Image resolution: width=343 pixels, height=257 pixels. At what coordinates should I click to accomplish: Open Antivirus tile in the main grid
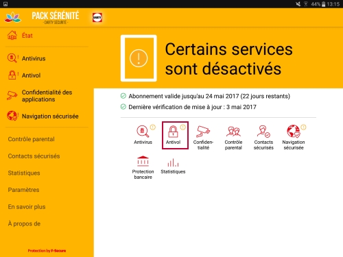pos(143,135)
